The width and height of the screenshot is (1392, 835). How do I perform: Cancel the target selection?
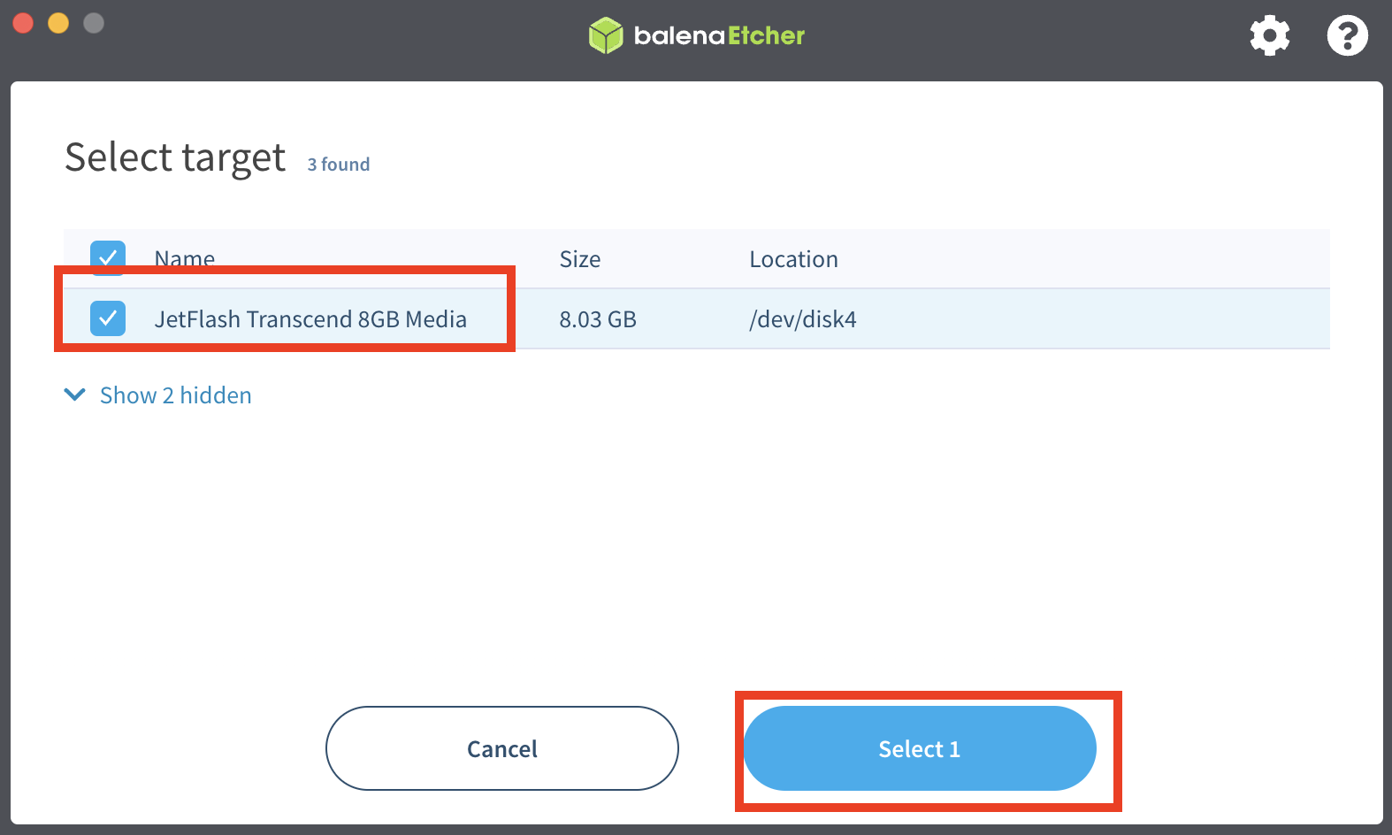click(502, 748)
